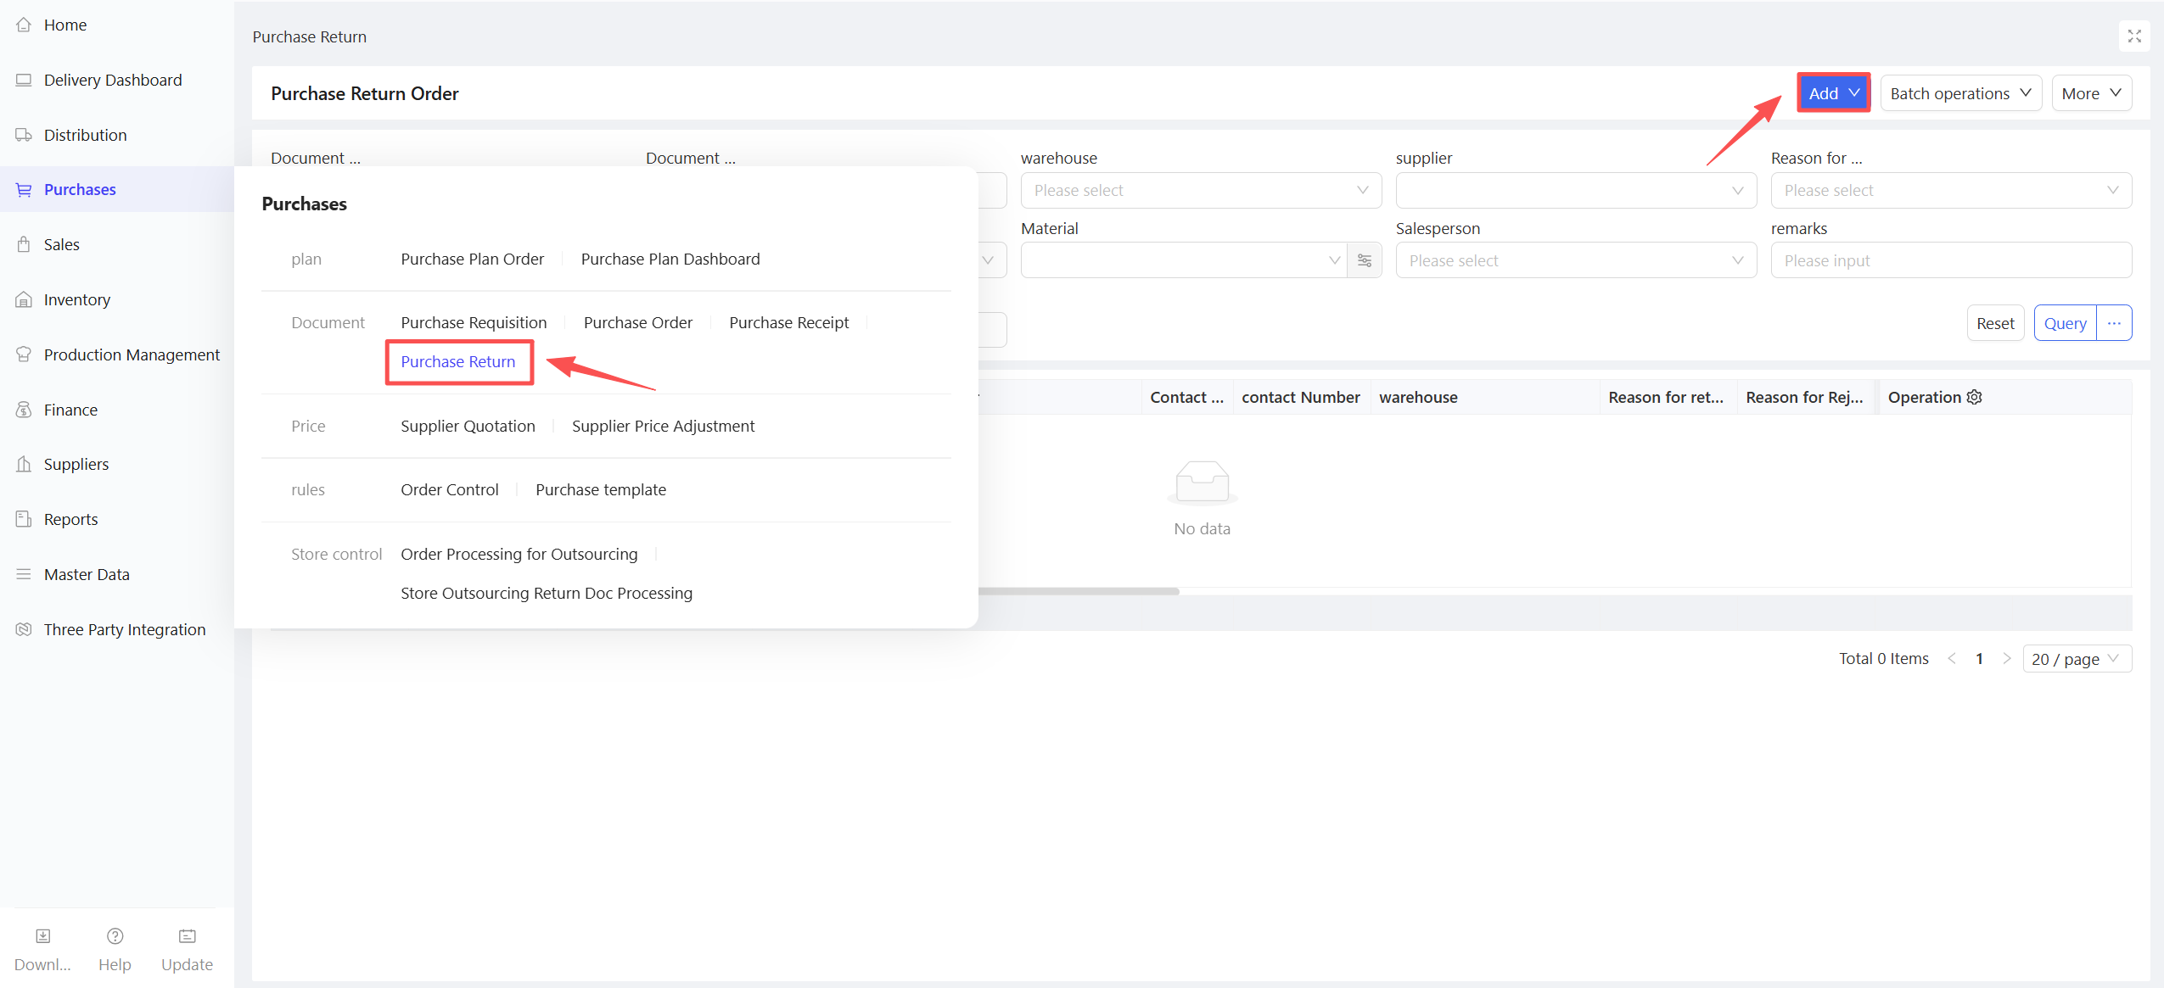The width and height of the screenshot is (2164, 988).
Task: Click Material advanced filter icon
Action: pyautogui.click(x=1365, y=260)
